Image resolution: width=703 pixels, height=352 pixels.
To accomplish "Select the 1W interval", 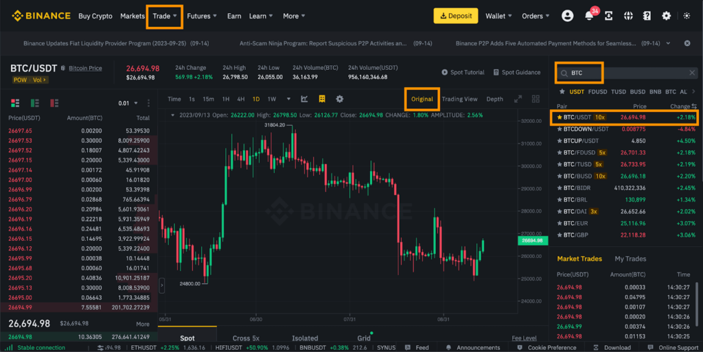I will [272, 99].
